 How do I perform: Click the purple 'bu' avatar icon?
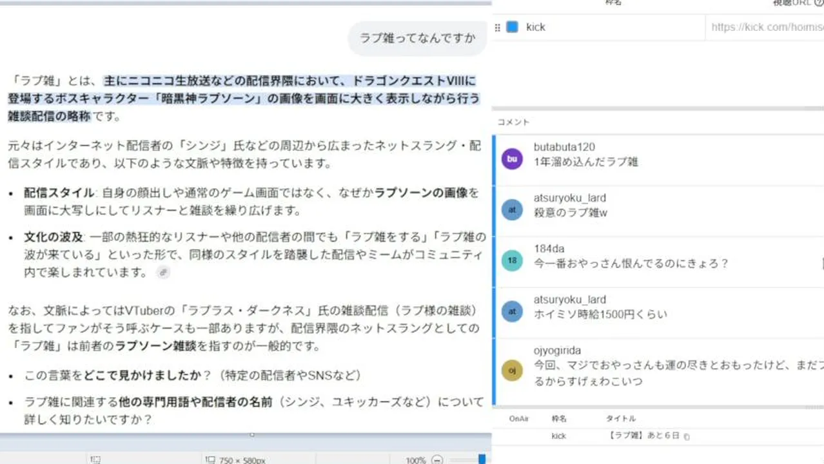click(x=512, y=159)
